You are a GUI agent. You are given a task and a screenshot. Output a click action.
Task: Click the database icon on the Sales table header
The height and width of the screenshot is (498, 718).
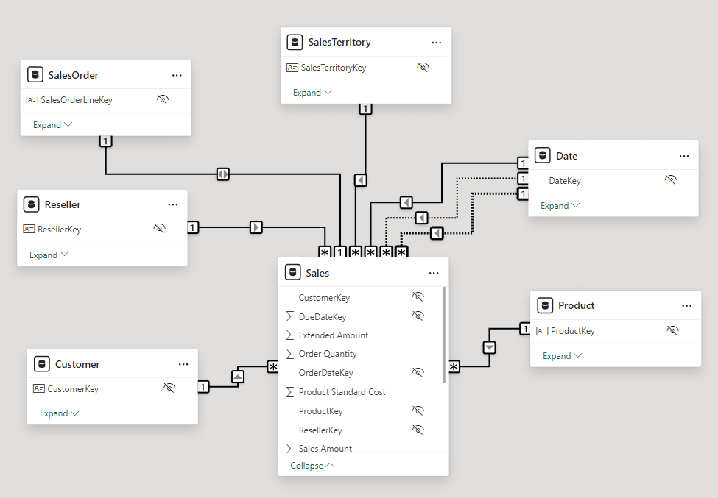click(x=295, y=271)
